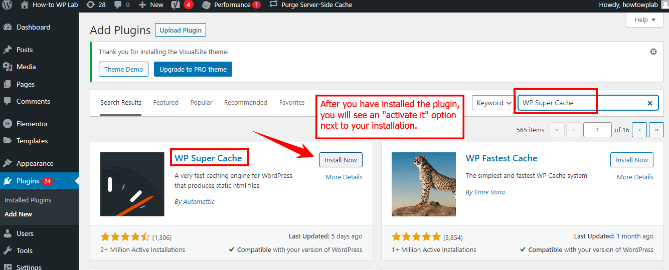
Task: Open the Automattic author link
Action: coord(198,202)
